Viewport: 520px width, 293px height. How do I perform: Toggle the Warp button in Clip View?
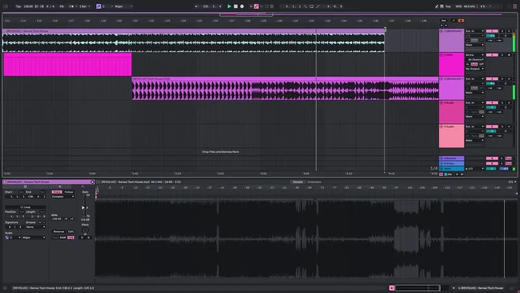(x=57, y=192)
